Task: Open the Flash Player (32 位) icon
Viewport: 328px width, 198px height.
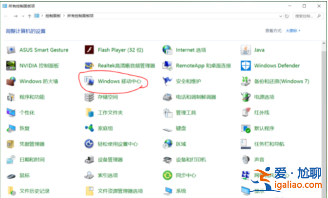Action: (89, 50)
